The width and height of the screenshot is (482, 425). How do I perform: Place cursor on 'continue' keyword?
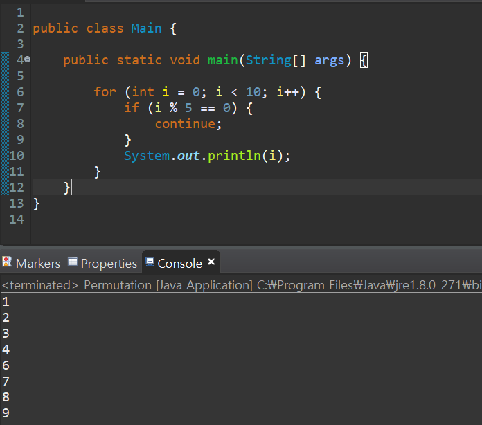pyautogui.click(x=185, y=124)
